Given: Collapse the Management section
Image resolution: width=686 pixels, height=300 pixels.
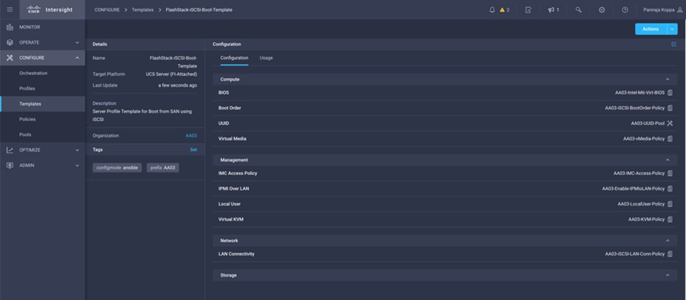Looking at the screenshot, I should click(x=668, y=160).
